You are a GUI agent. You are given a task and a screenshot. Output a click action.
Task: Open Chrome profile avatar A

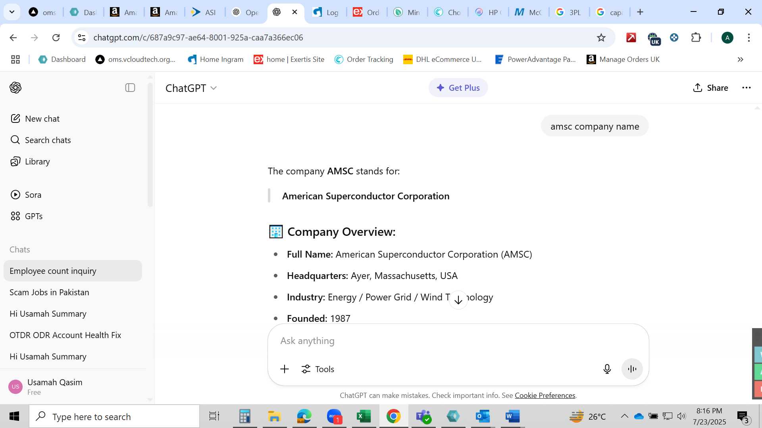click(727, 38)
